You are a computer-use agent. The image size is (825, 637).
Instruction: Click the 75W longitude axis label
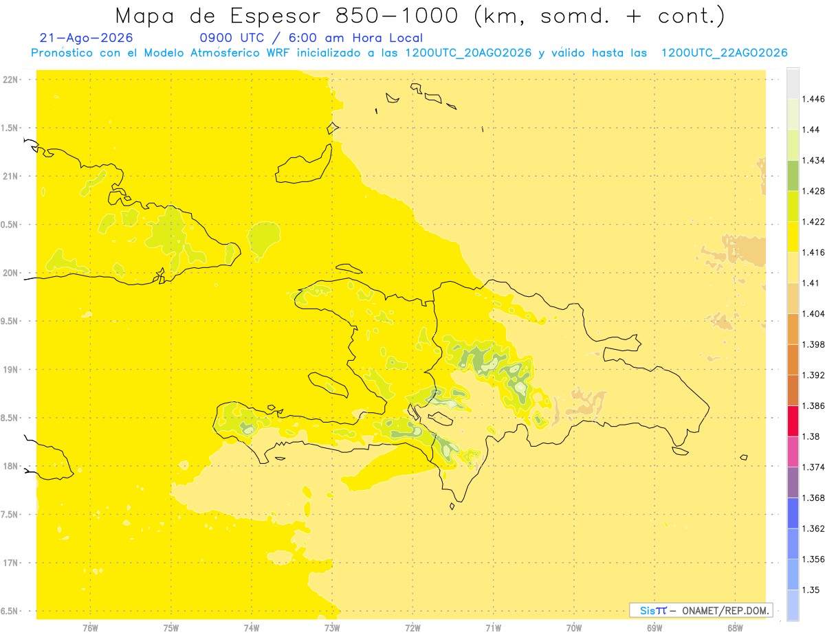pyautogui.click(x=171, y=627)
